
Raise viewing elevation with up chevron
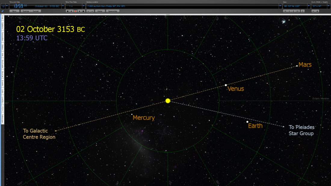point(92,11)
